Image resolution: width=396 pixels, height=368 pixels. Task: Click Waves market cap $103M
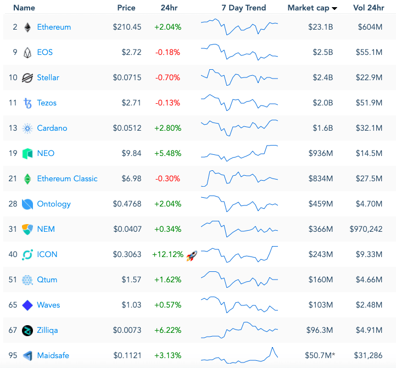coord(321,305)
